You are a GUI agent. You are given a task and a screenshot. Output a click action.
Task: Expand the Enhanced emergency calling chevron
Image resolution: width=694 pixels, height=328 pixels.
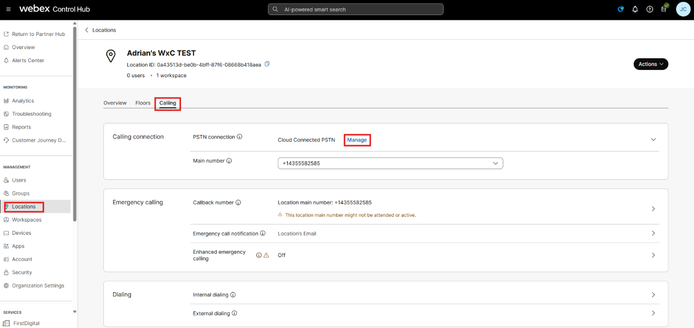[x=653, y=255]
